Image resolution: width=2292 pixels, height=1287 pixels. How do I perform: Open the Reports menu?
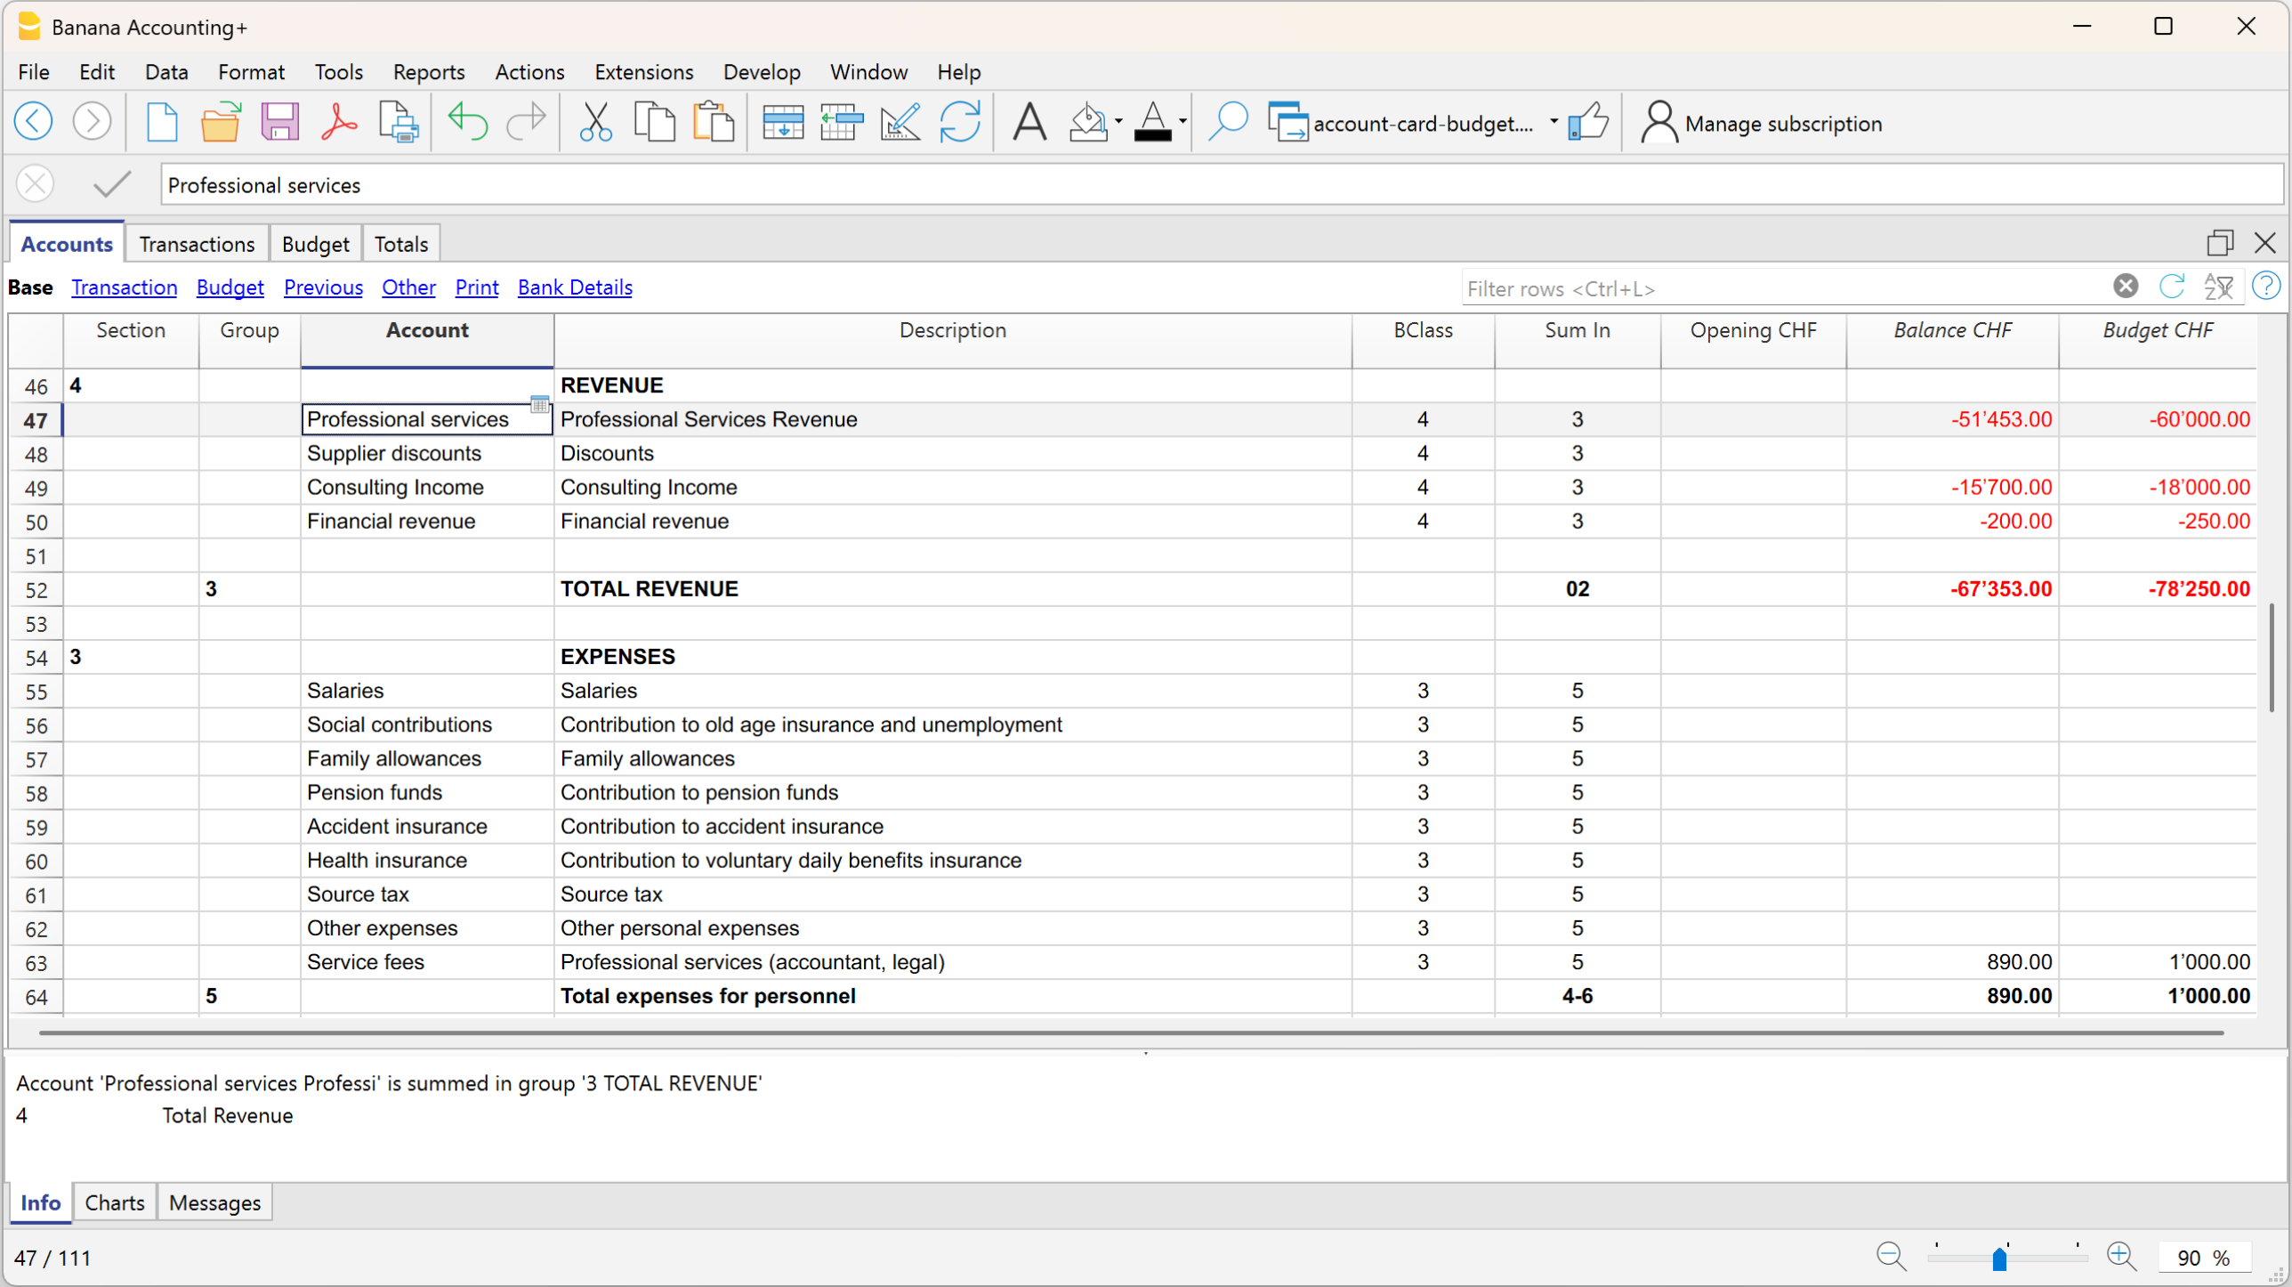tap(429, 72)
